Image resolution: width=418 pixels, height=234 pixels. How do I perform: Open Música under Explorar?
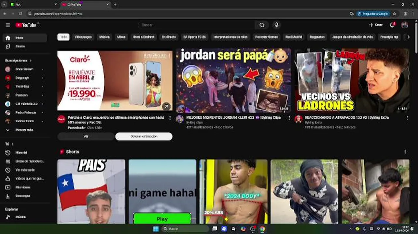(25, 217)
